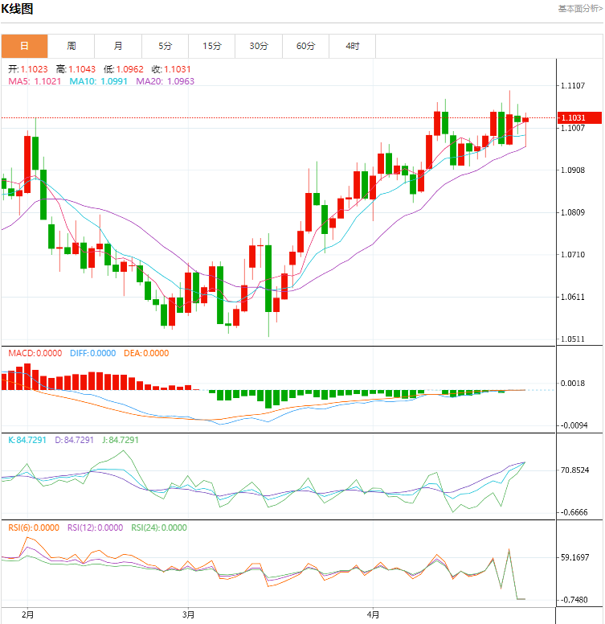Click the 0.0018 MACD axis label
This screenshot has width=605, height=624.
click(573, 384)
